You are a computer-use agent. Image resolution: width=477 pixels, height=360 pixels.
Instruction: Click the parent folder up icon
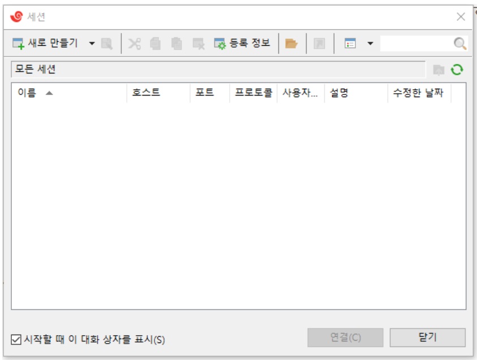coord(439,70)
